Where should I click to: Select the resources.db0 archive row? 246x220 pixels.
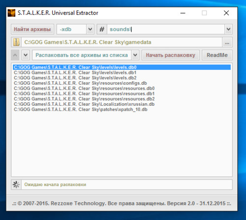pos(122,88)
